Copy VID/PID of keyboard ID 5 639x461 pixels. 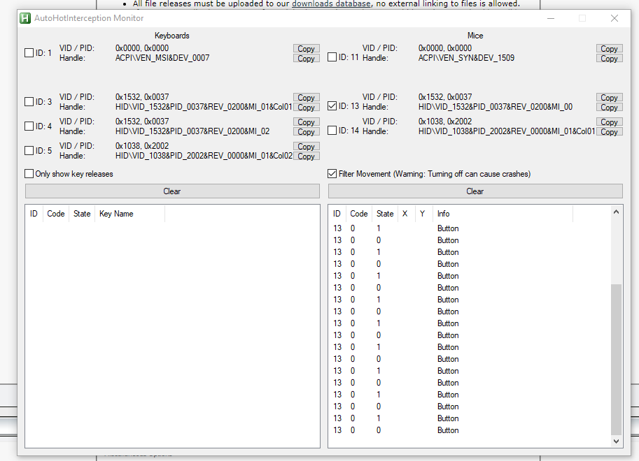306,146
